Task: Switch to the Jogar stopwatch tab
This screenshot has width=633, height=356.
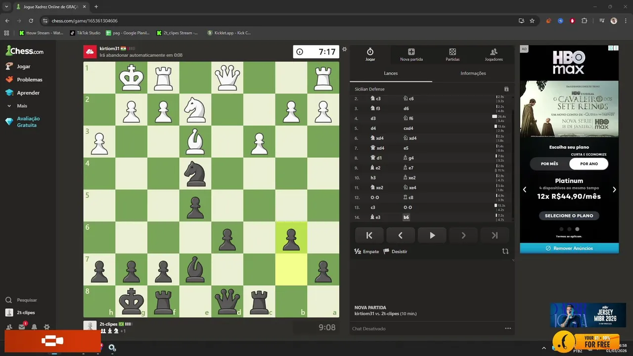Action: click(x=370, y=54)
